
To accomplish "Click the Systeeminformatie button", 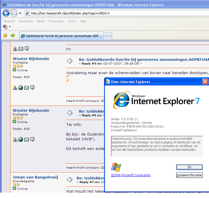I will point(189,175).
